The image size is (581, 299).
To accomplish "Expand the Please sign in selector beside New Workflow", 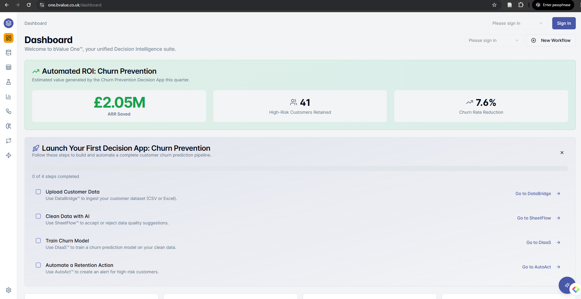I will (x=494, y=40).
